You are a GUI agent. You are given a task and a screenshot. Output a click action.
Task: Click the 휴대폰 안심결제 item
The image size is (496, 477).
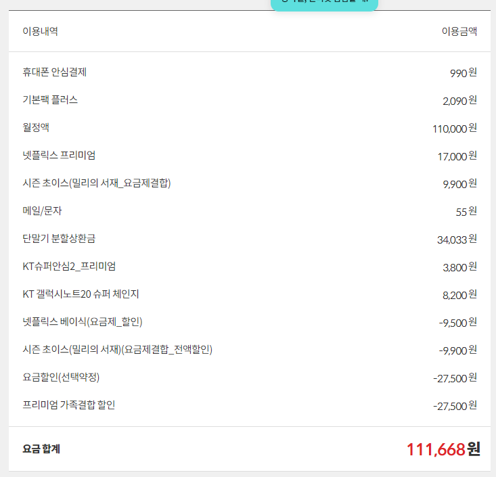click(54, 72)
